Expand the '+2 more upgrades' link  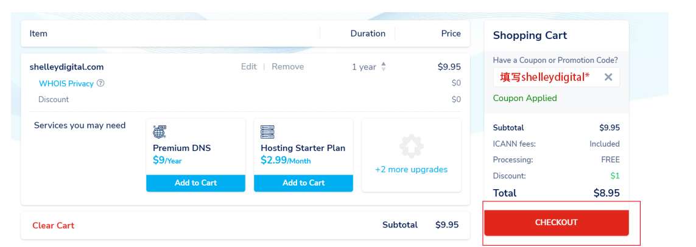click(411, 170)
